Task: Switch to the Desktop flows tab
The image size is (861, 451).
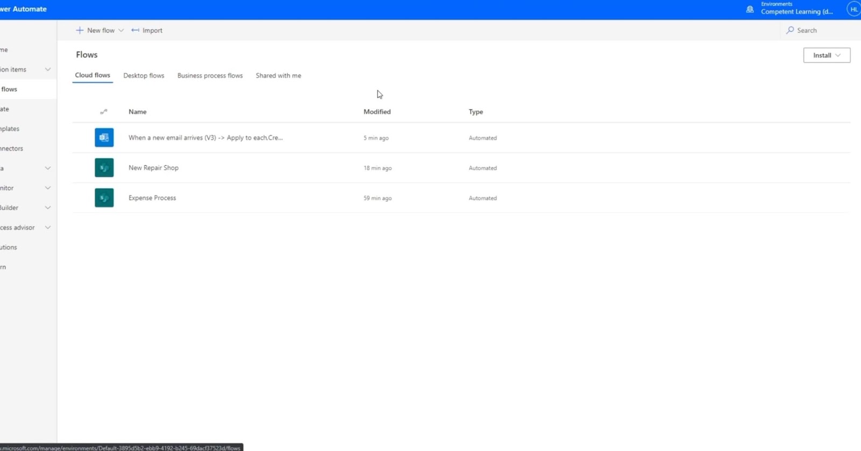Action: click(144, 76)
